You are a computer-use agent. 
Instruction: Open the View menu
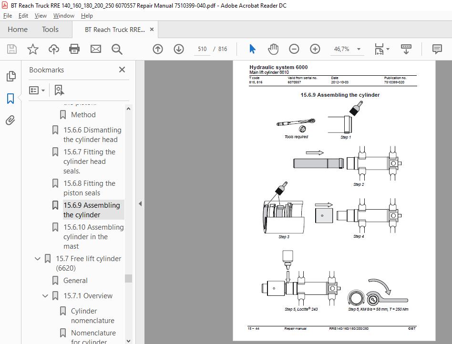(x=41, y=16)
